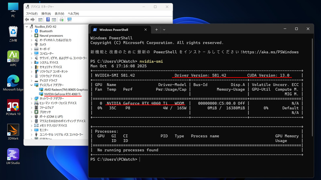Select the ファームウェア row
Image resolution: width=321 pixels, height=180 pixels.
46,107
